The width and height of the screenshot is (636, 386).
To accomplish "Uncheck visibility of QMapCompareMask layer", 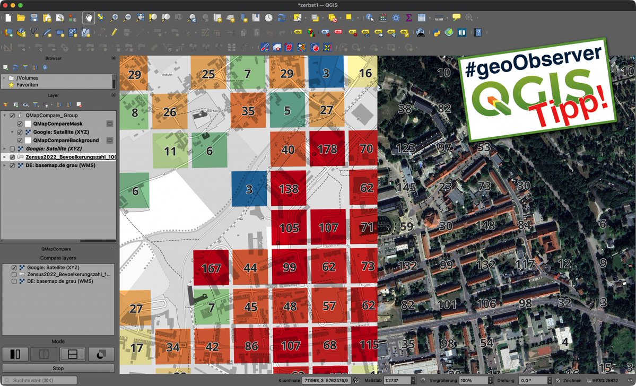I will 20,124.
